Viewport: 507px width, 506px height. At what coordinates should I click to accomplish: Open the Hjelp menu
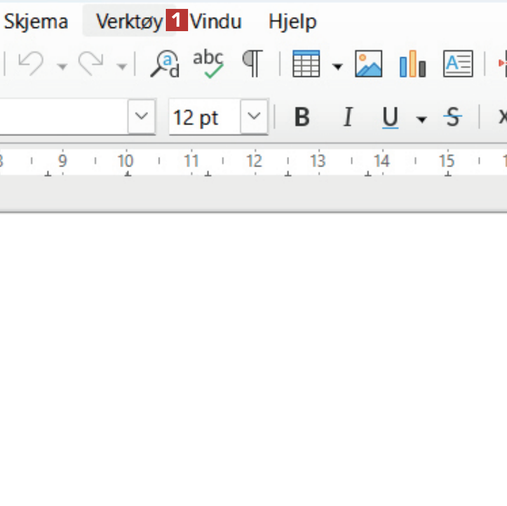tap(292, 22)
